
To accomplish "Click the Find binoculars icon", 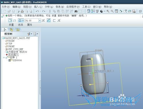I will pyautogui.click(x=76, y=11).
